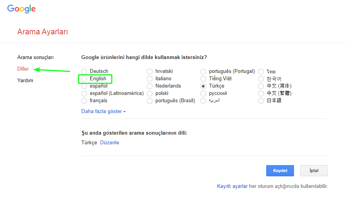Choose русский as the language
The width and height of the screenshot is (346, 201).
pos(203,93)
